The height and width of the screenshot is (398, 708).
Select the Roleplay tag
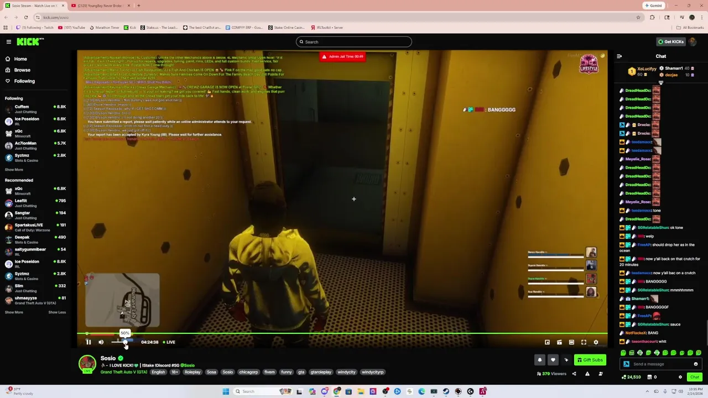pyautogui.click(x=192, y=372)
